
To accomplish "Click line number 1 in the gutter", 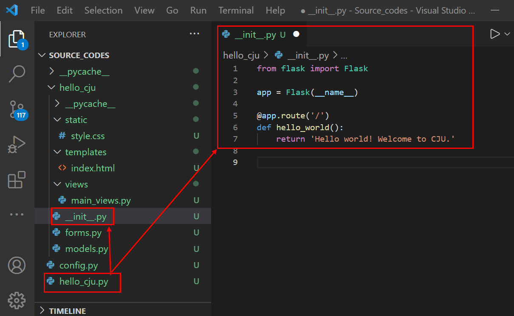I will pos(235,68).
